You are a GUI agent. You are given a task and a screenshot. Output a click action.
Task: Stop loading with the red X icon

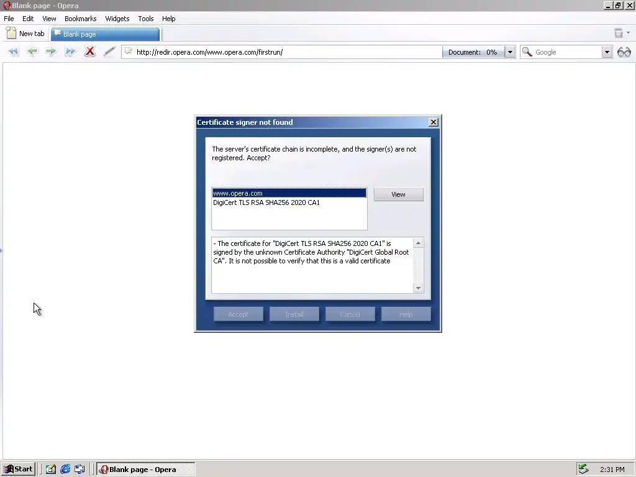coord(89,52)
